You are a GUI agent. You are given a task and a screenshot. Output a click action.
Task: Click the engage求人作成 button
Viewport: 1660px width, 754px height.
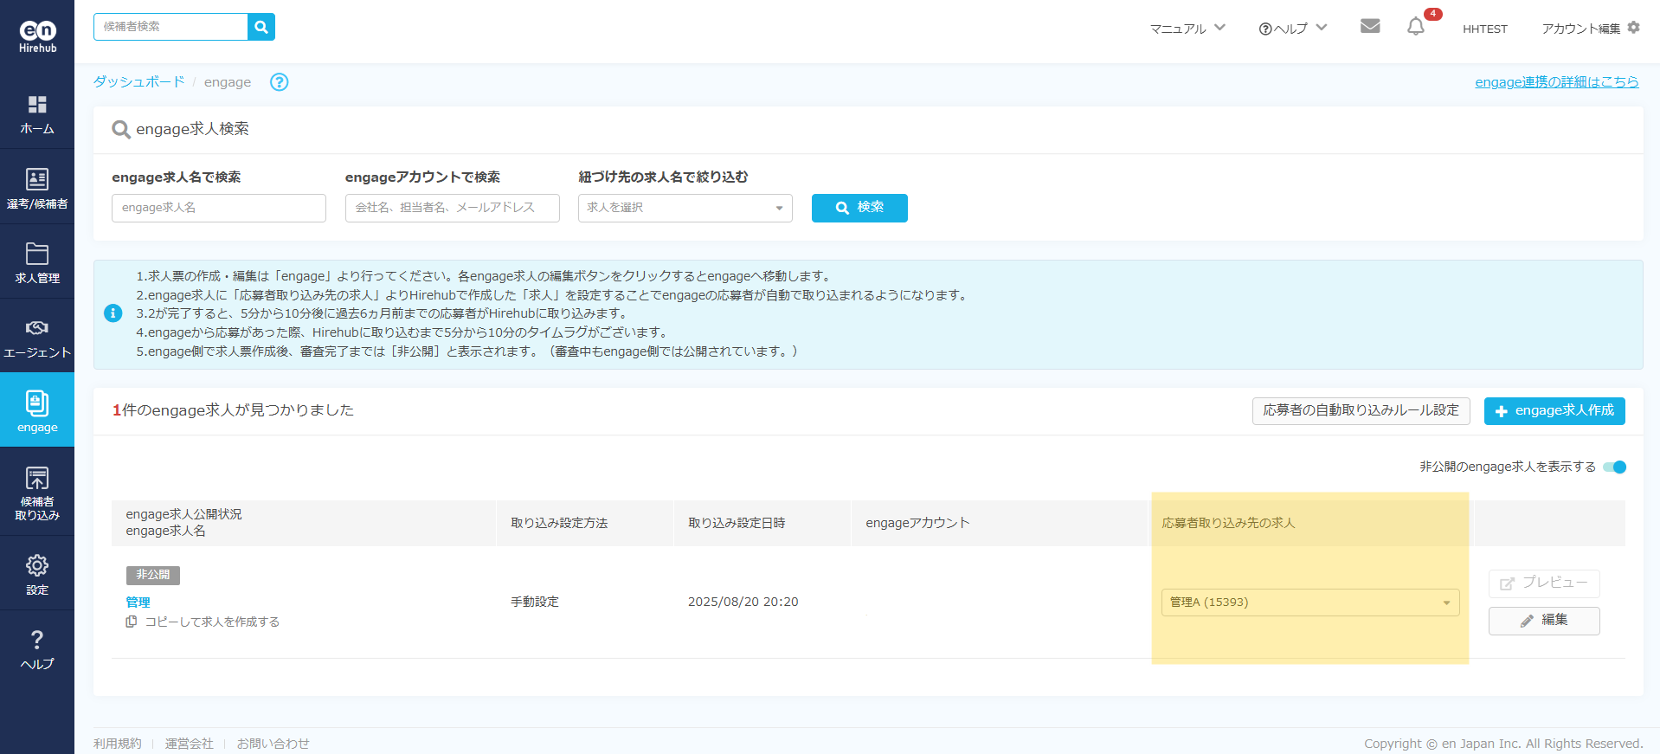[x=1554, y=411]
